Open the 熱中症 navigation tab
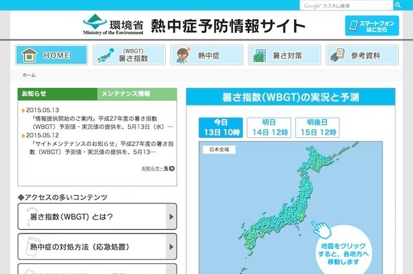The image size is (413, 274). coord(206,55)
